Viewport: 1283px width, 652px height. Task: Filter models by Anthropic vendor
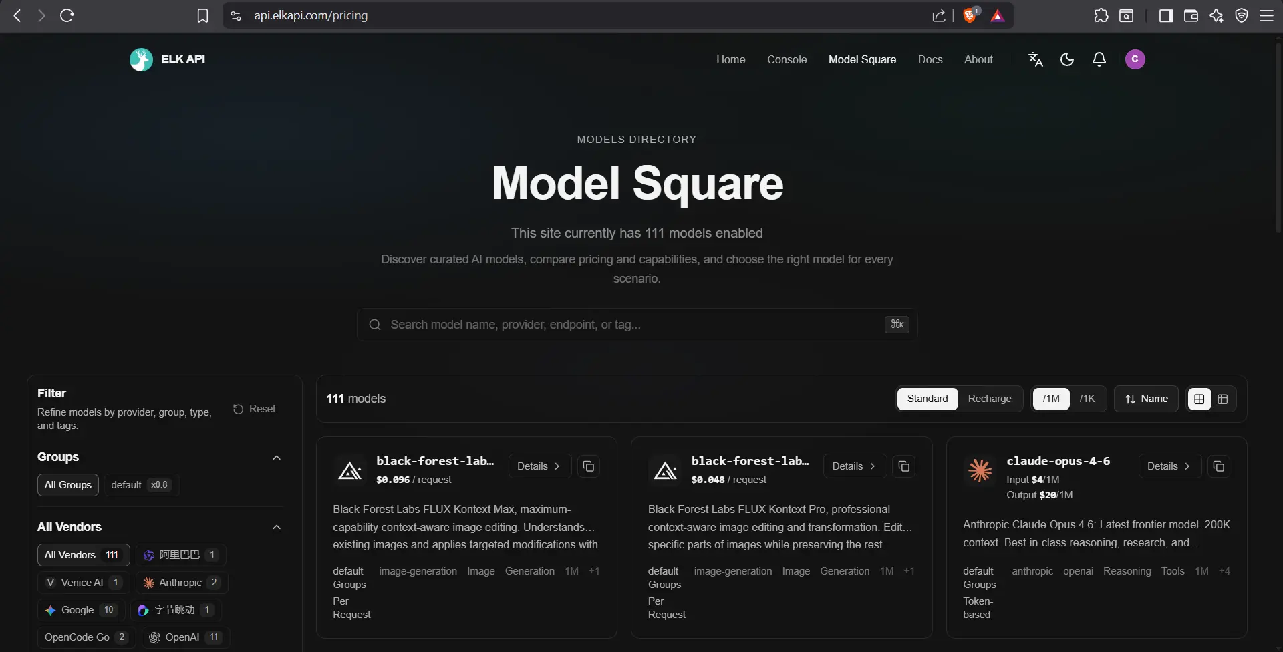182,583
